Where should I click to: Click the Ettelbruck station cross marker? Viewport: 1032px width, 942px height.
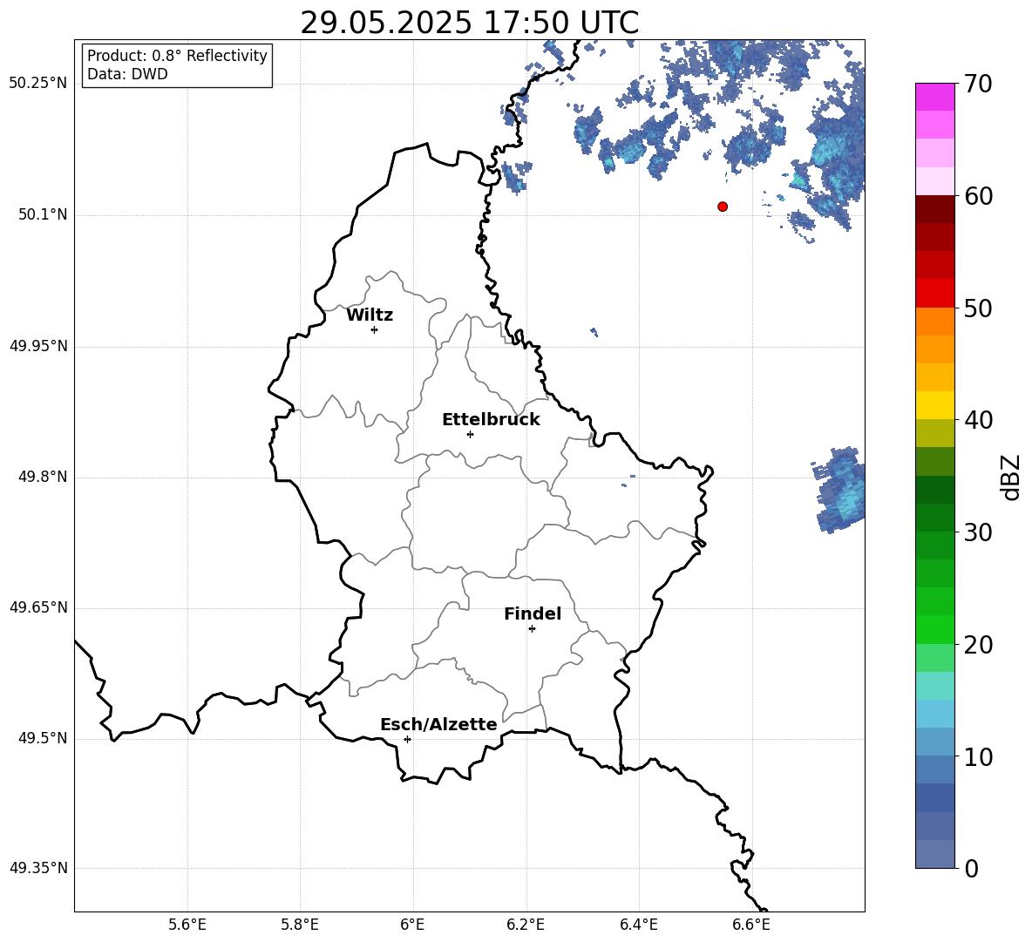coord(470,434)
